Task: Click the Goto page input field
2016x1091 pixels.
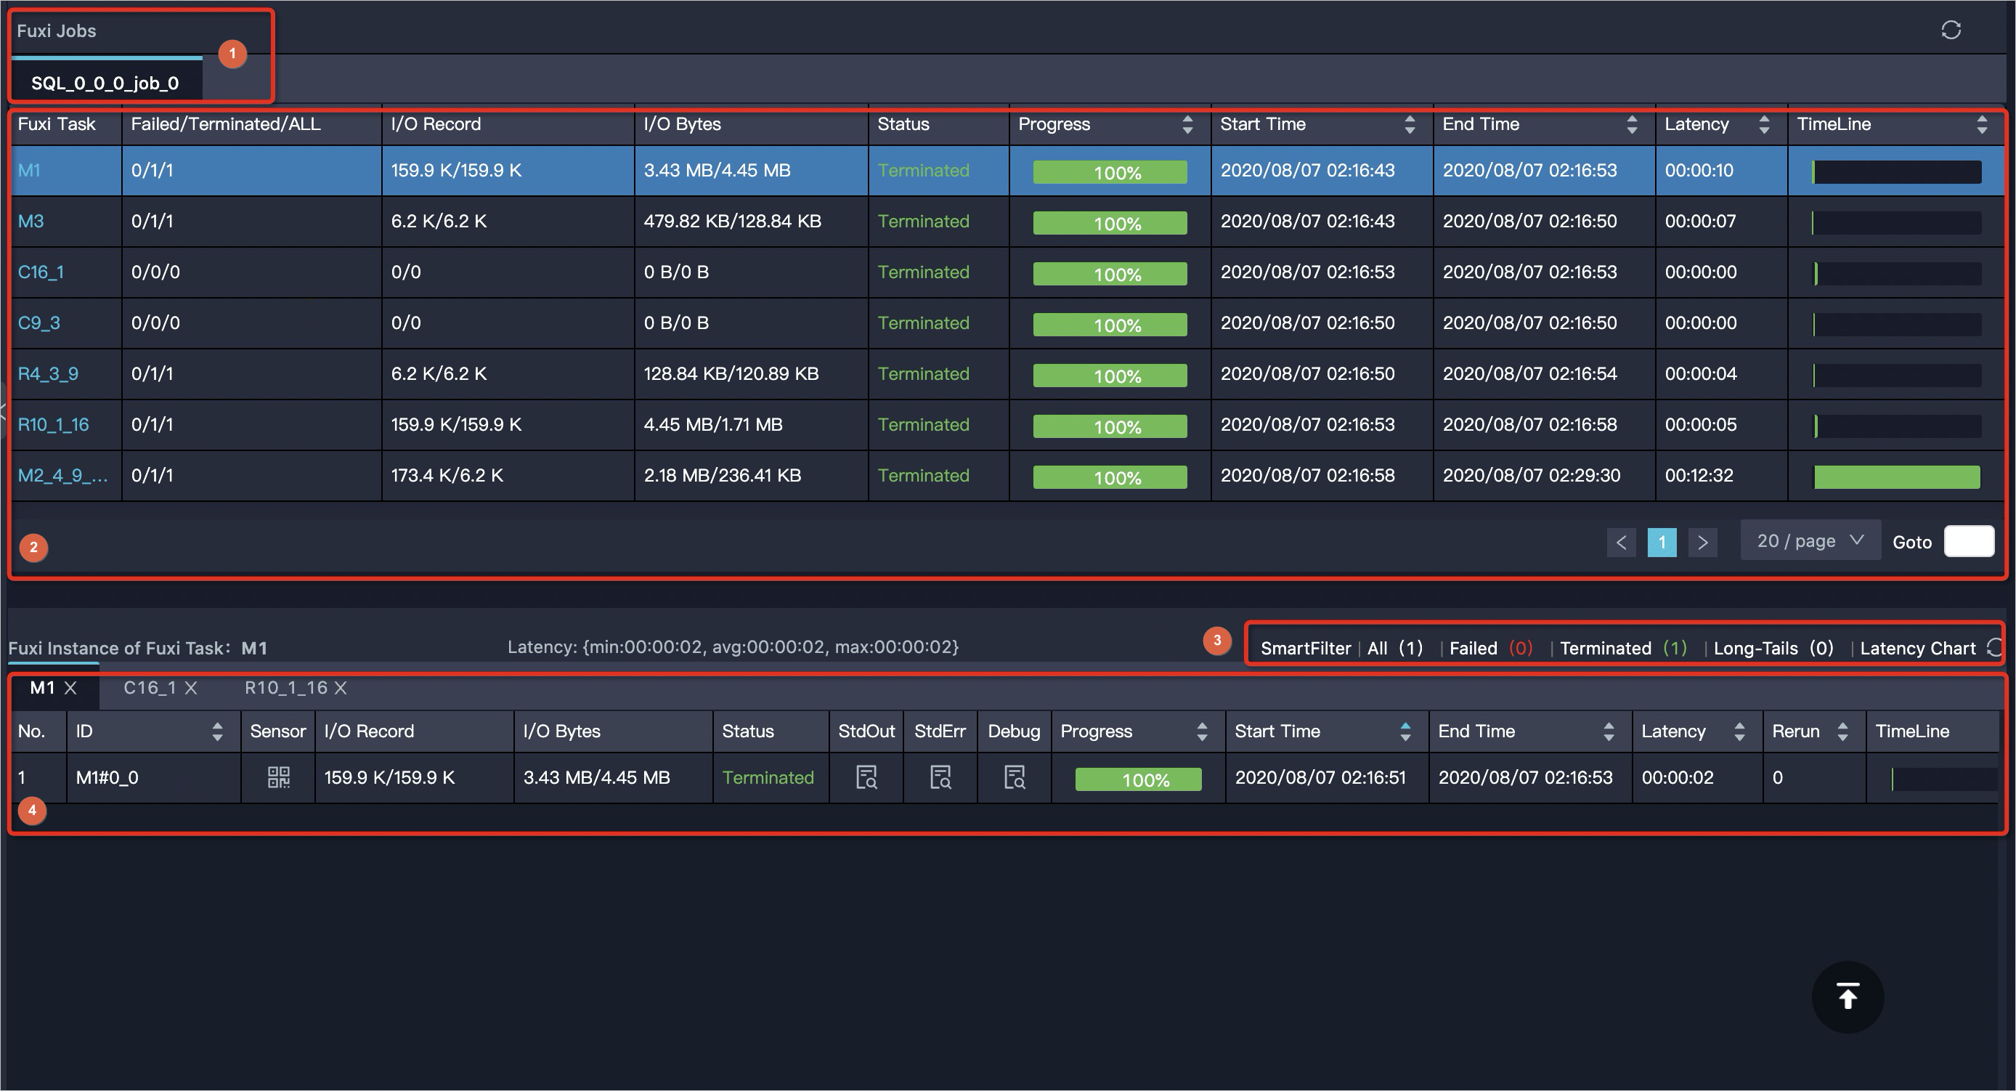Action: 1968,542
